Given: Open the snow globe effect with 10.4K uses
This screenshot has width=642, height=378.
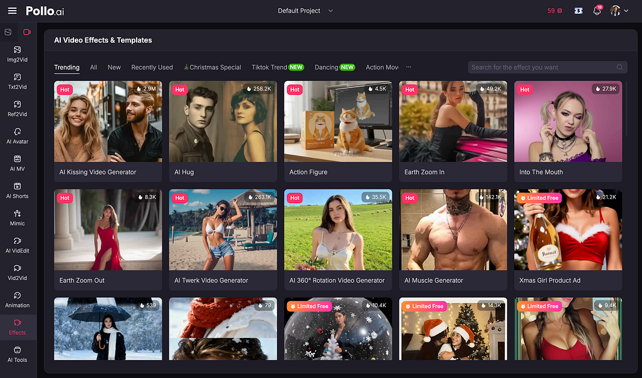Looking at the screenshot, I should point(338,329).
